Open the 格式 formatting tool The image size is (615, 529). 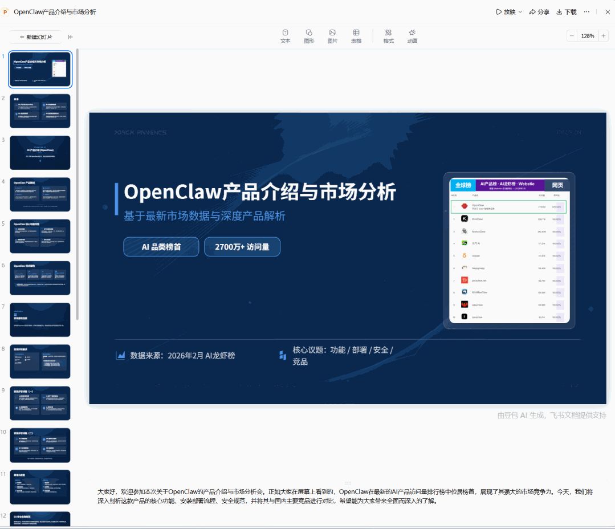388,36
